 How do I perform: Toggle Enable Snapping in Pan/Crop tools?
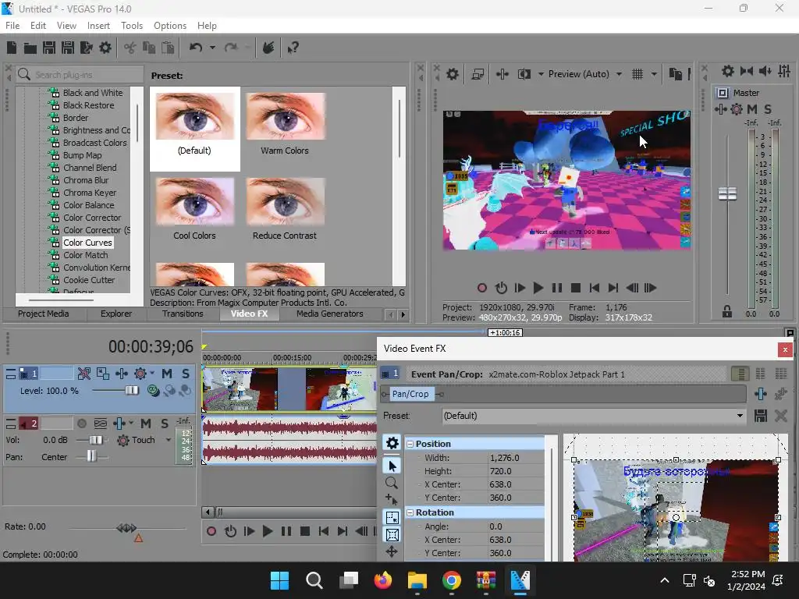(392, 518)
